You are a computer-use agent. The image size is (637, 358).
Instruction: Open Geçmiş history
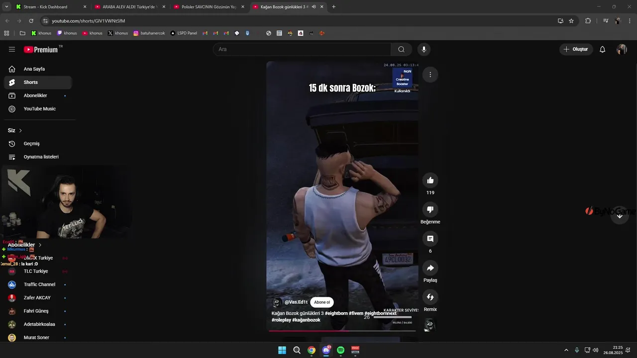pyautogui.click(x=38, y=144)
